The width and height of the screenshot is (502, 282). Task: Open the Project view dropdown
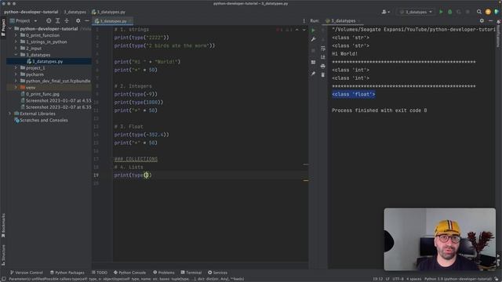(x=24, y=21)
